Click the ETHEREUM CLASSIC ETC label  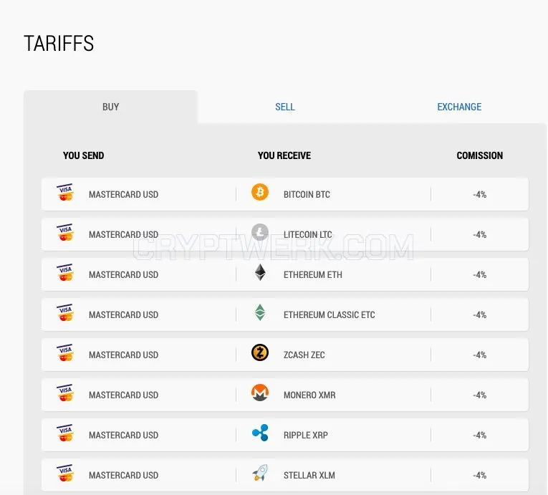click(x=329, y=314)
